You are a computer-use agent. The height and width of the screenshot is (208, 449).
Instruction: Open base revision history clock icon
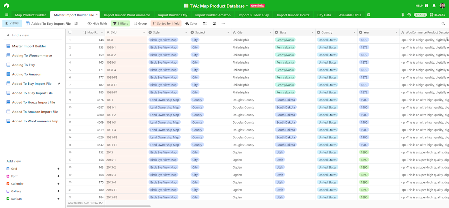click(409, 15)
